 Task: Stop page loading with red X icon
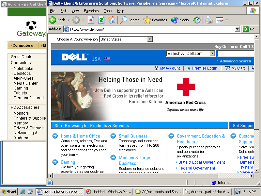click(91, 20)
